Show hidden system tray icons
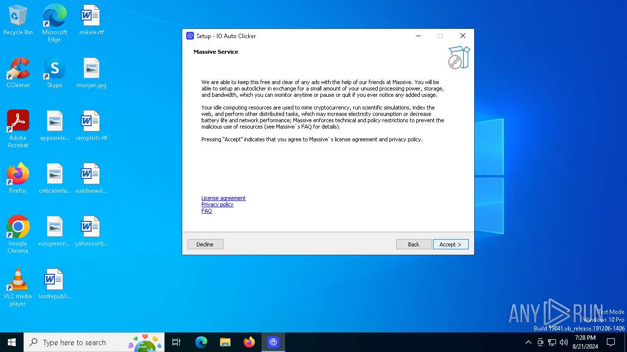 [x=528, y=342]
